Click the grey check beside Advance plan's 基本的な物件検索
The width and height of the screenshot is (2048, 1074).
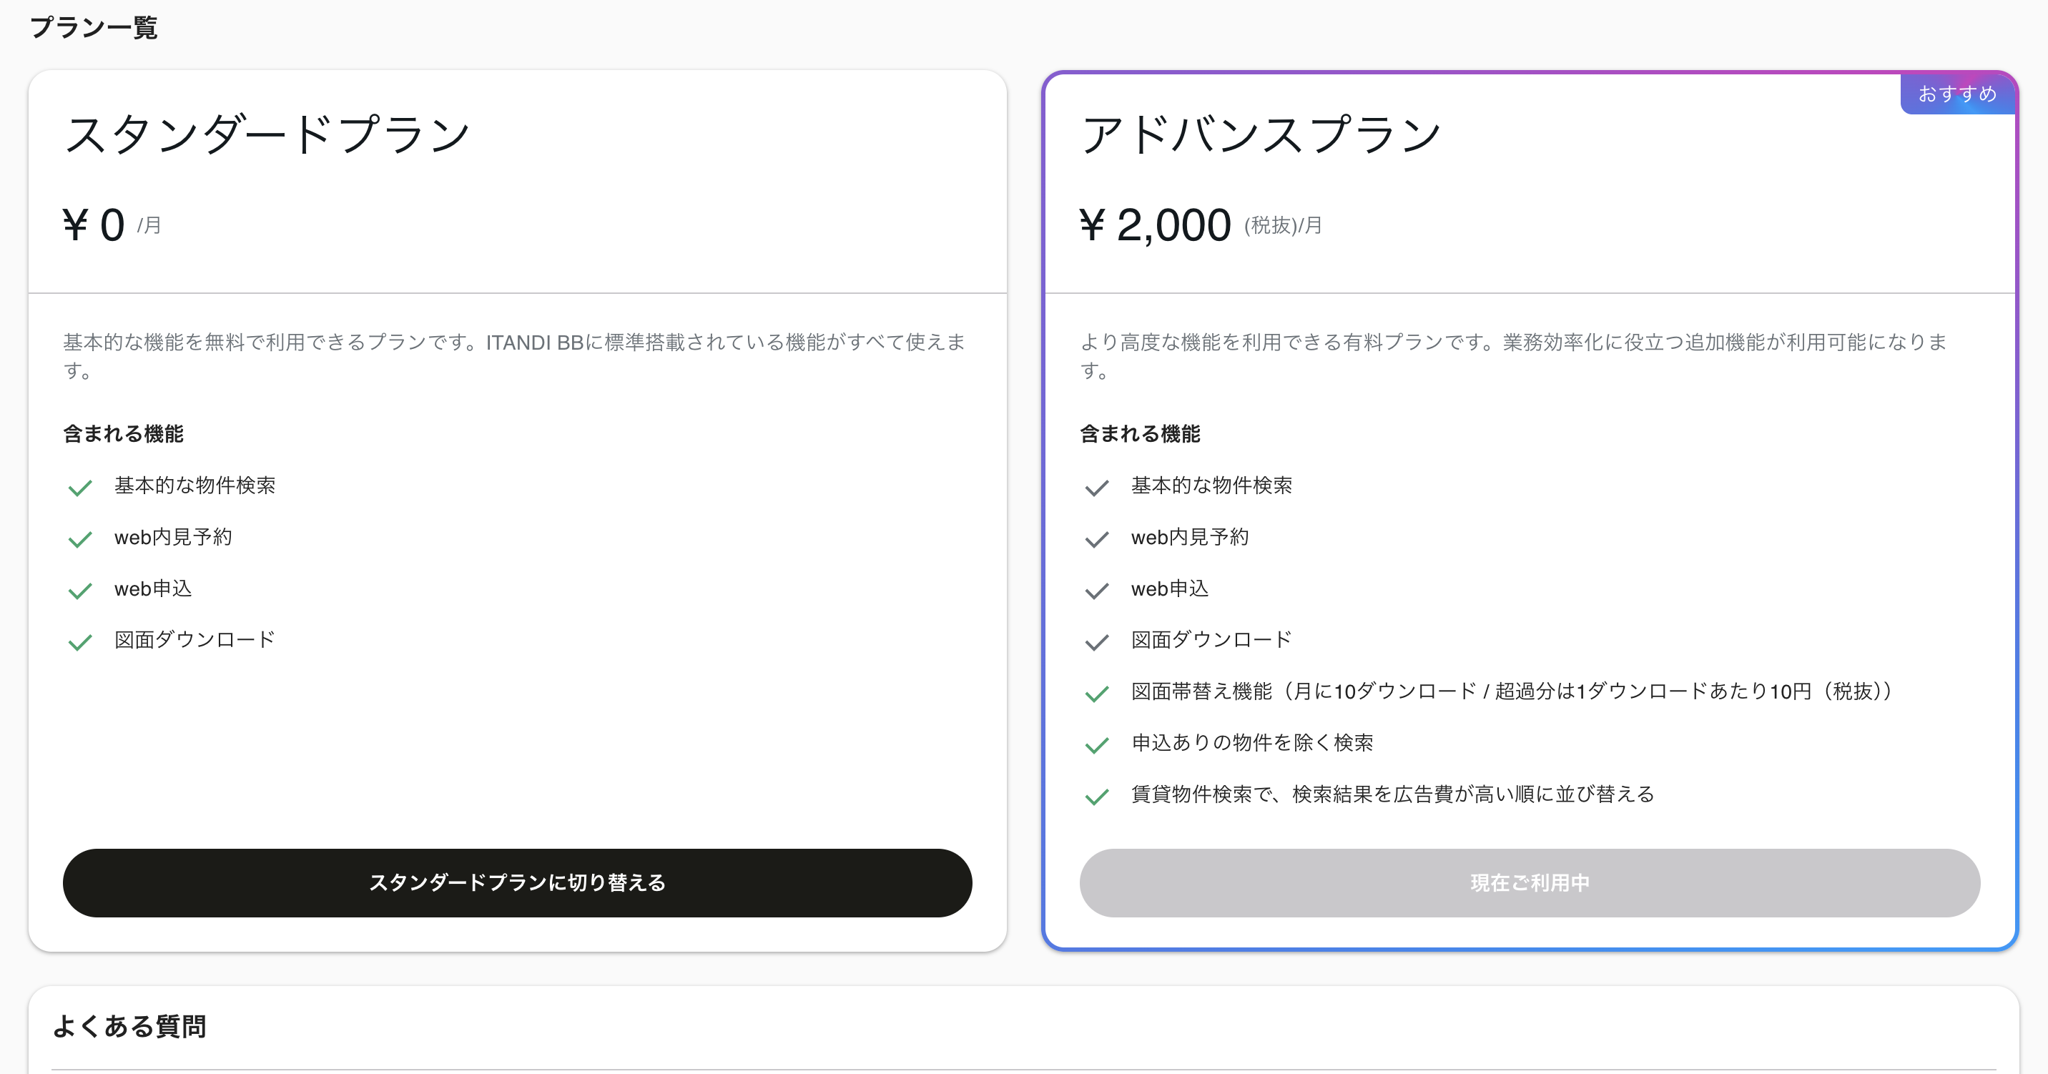[x=1097, y=488]
